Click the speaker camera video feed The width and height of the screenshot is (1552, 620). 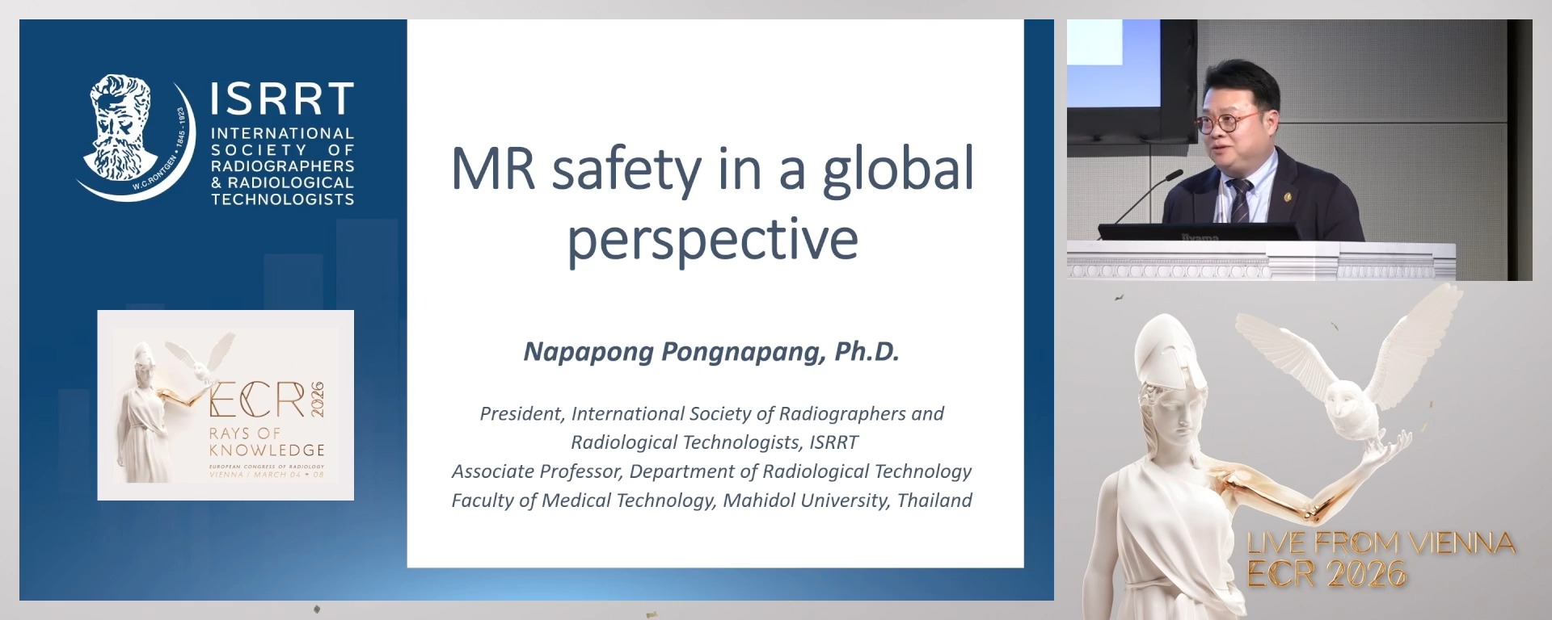click(x=1299, y=150)
